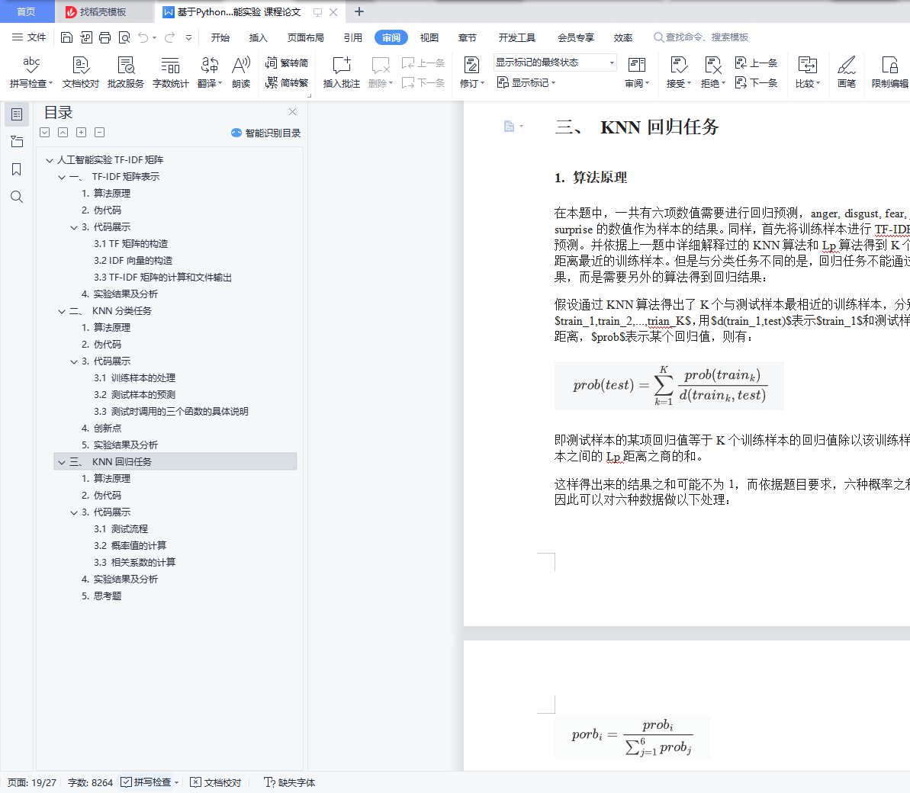Switch to the 开发工具 ribbon tab
910x793 pixels.
[x=516, y=37]
